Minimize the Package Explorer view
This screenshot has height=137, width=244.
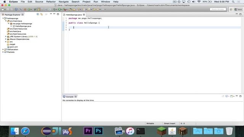click(x=54, y=14)
